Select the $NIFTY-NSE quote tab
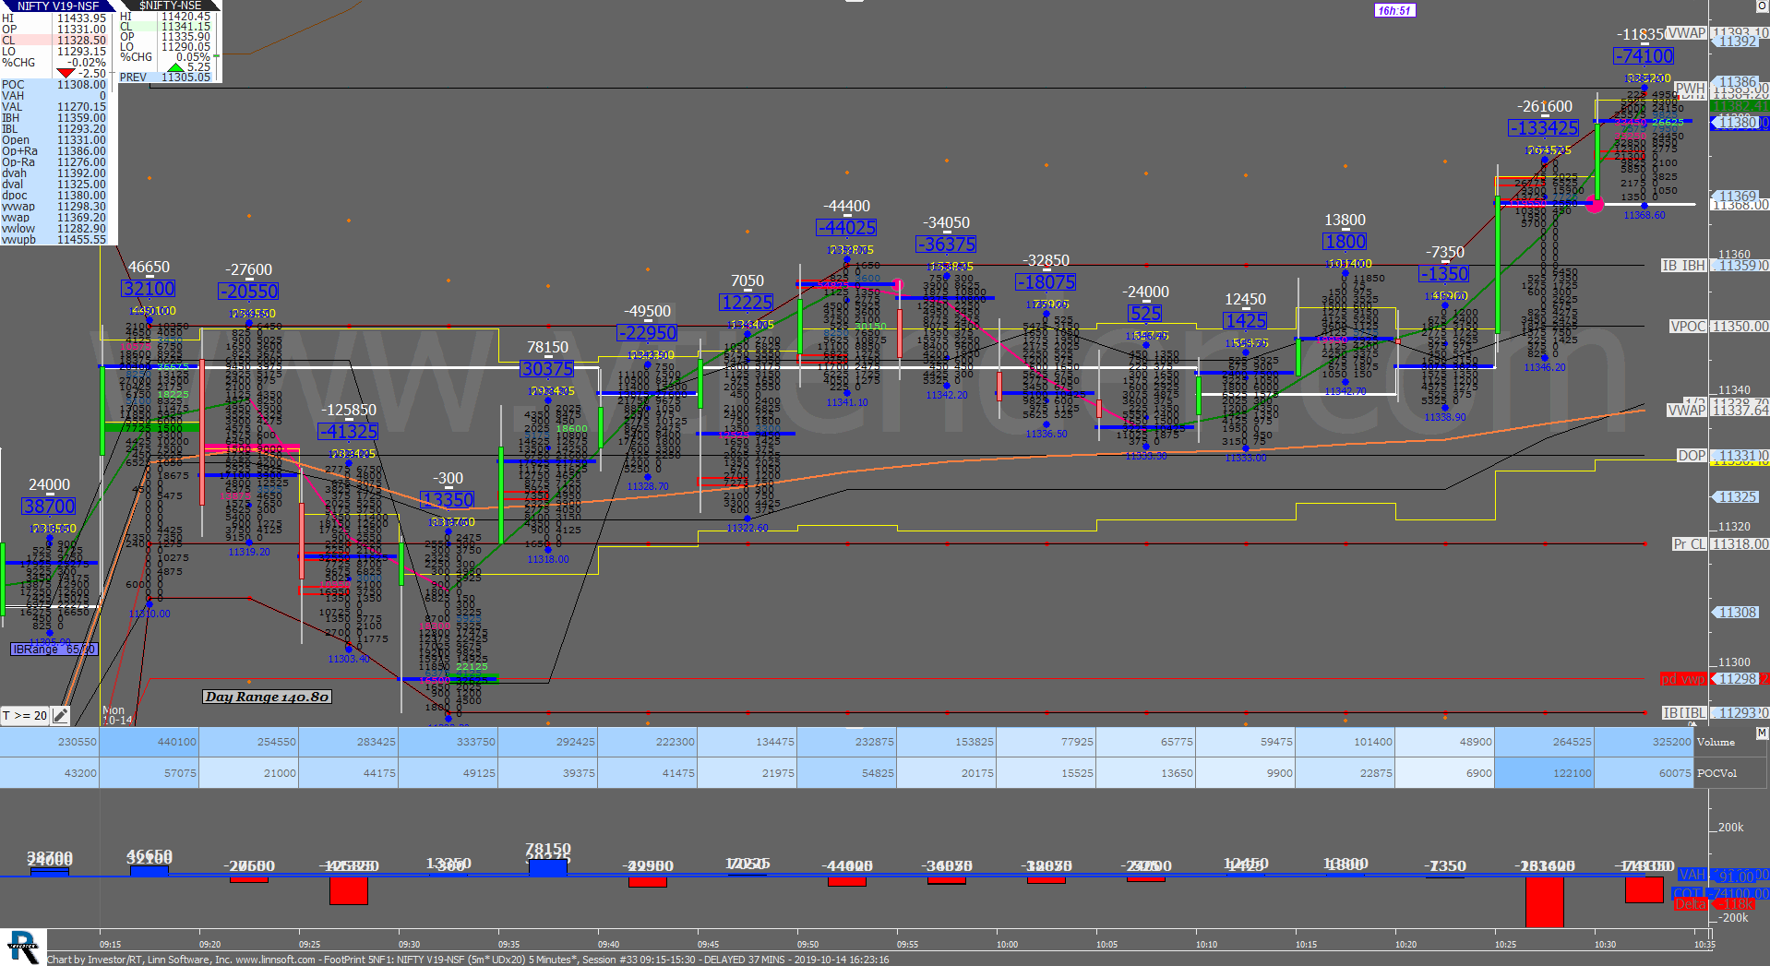This screenshot has width=1770, height=966. click(x=170, y=6)
